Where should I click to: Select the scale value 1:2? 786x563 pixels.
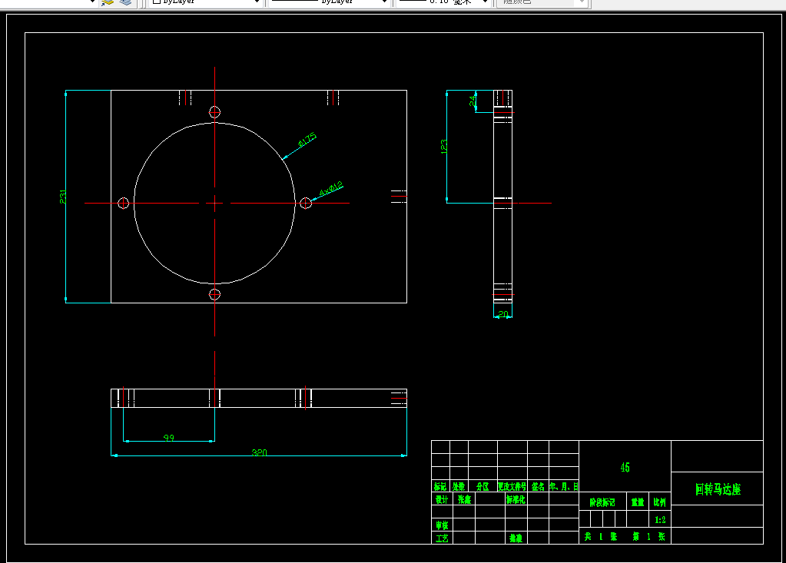(x=660, y=520)
